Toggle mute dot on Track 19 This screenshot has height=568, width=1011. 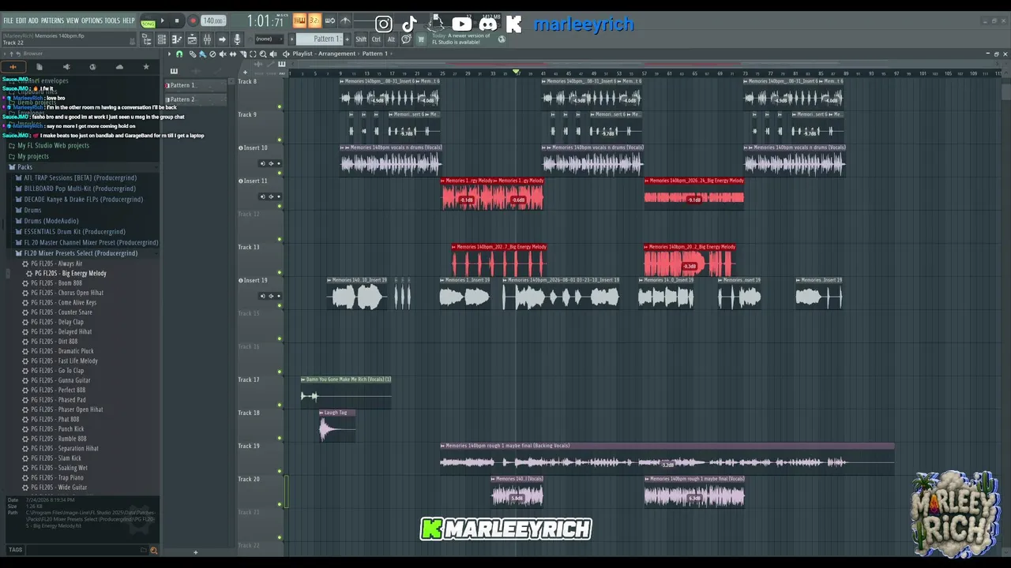click(280, 471)
